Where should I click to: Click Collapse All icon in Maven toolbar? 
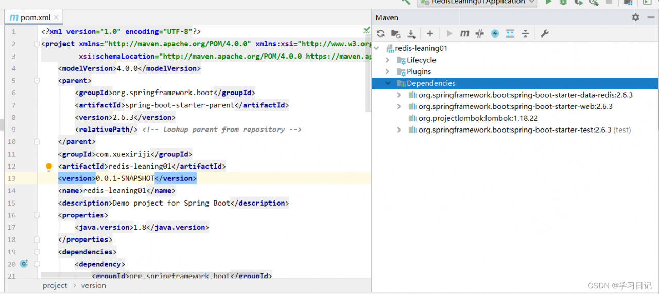click(525, 33)
